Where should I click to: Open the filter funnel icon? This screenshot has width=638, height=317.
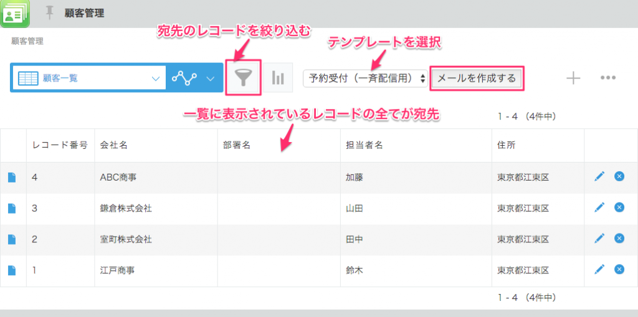[243, 78]
